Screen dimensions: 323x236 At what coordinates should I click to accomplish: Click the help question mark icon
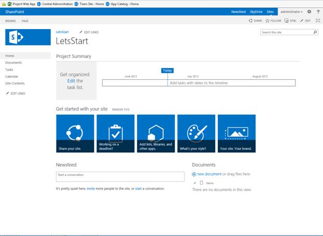[x=318, y=12]
